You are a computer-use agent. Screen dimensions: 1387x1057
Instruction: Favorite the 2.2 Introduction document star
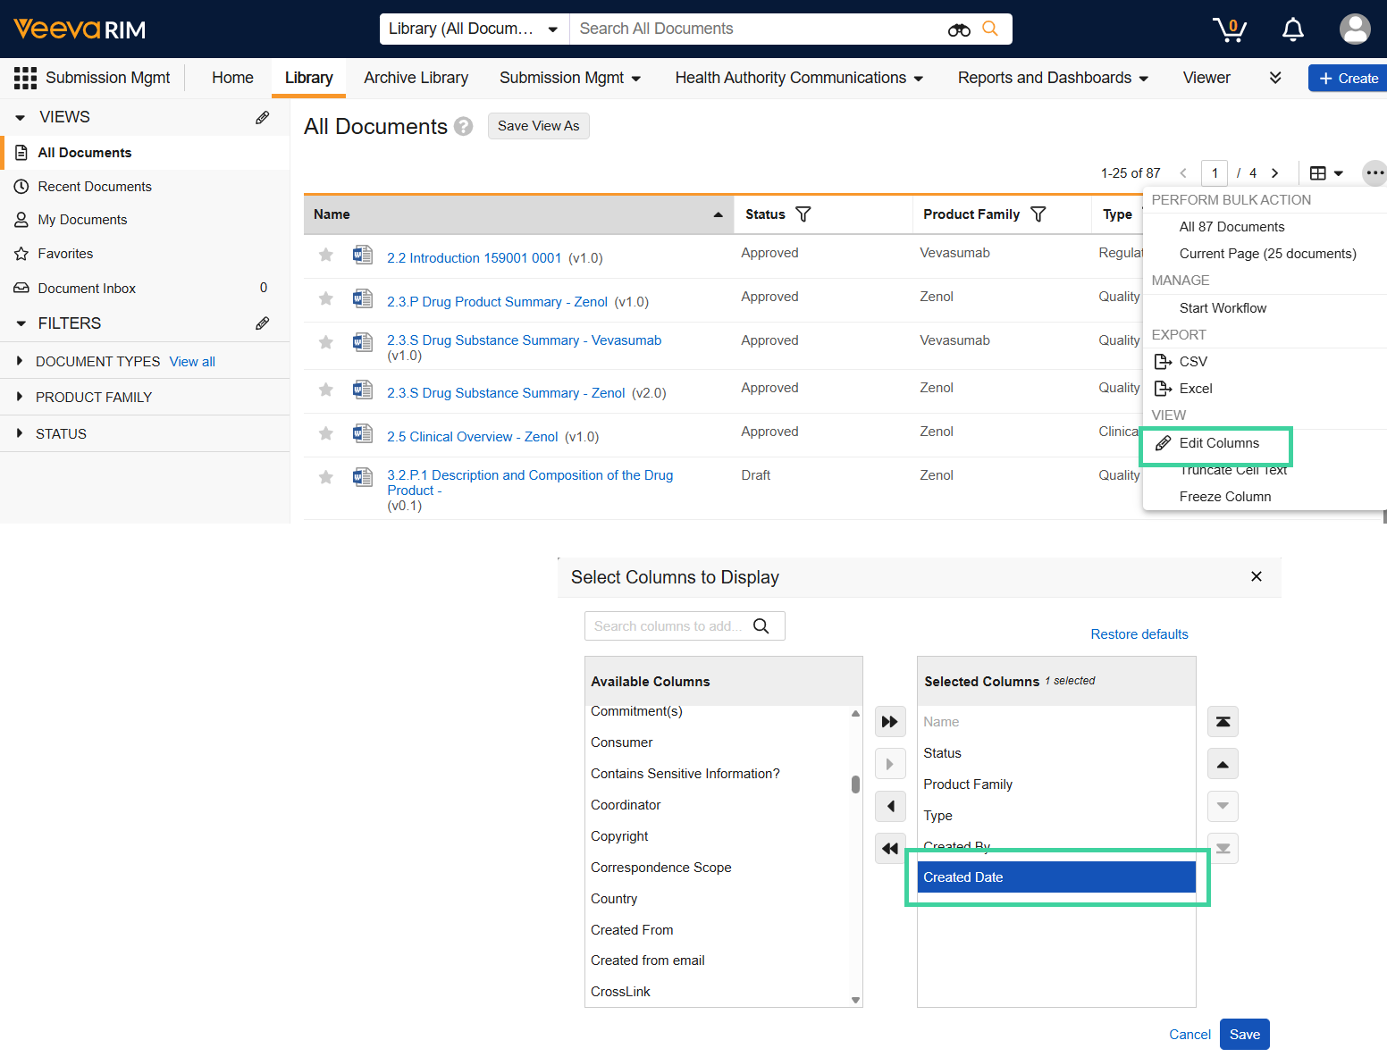(325, 255)
